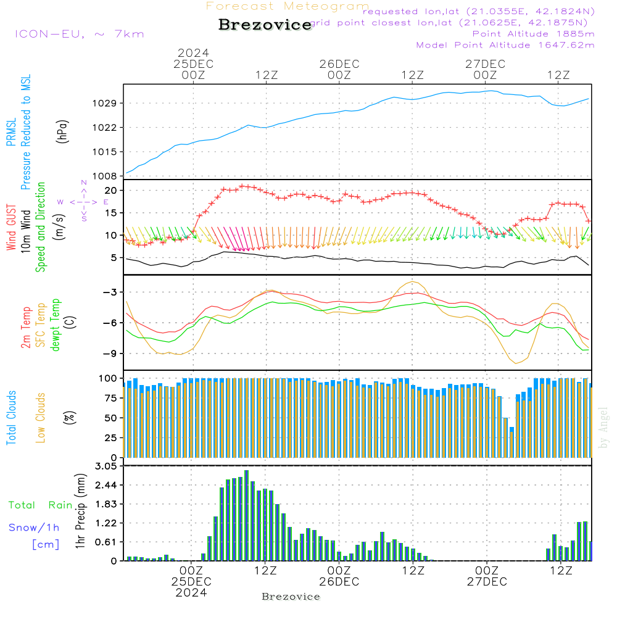617x617 pixels.
Task: Click the bottom 27DEC date label
Action: pos(487,582)
